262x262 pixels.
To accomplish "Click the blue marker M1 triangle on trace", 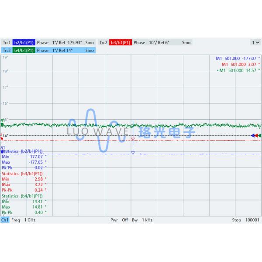I will tap(133, 151).
